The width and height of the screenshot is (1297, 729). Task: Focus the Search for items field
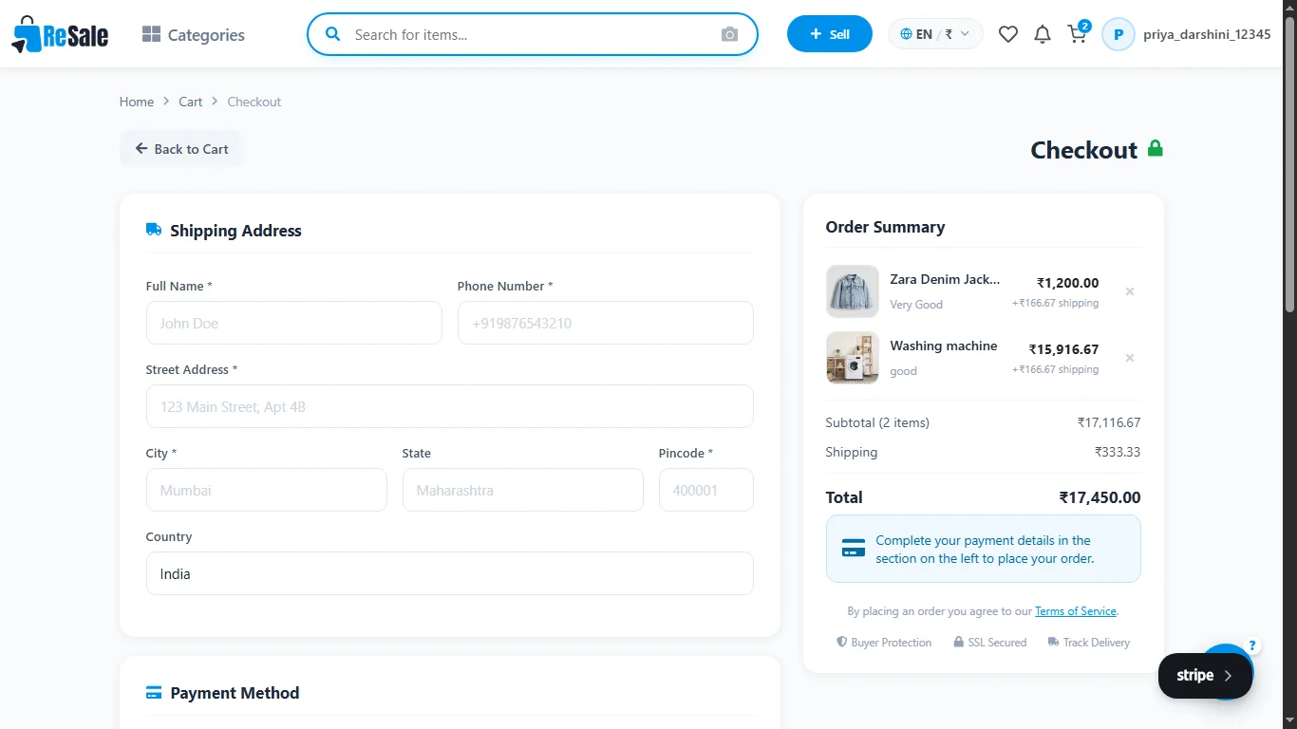tap(532, 34)
